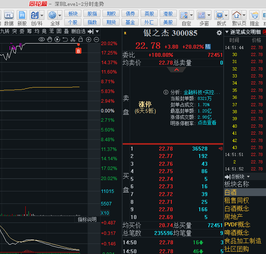Screen dimensions: 266x254
Task: Select the hand pan tool on chart
Action: (49, 40)
